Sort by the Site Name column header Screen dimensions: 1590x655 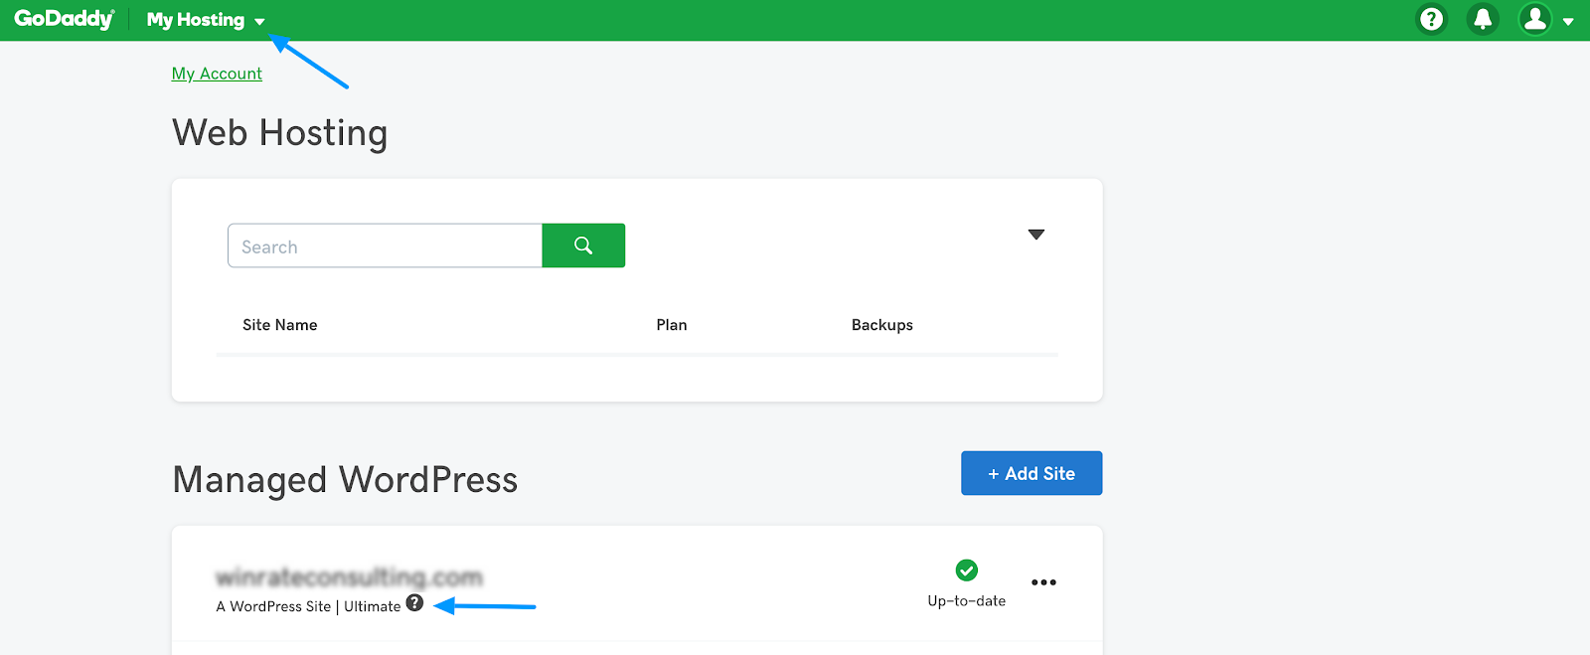click(280, 325)
